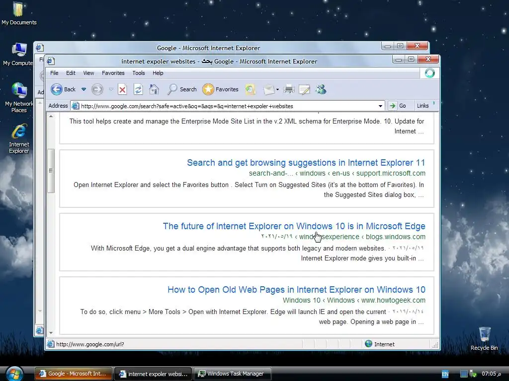Open My Documents desktop icon
Image resolution: width=509 pixels, height=381 pixels.
(x=19, y=13)
